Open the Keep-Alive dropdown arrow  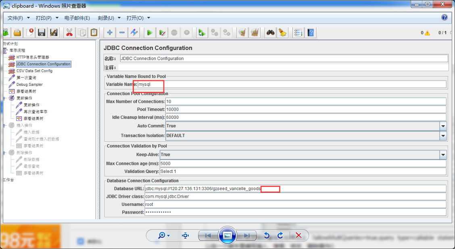click(x=443, y=155)
